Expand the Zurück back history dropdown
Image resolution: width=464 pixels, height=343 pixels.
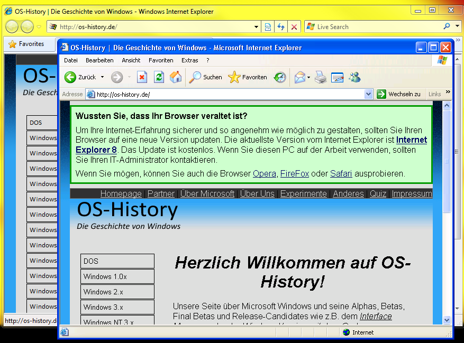pos(102,78)
